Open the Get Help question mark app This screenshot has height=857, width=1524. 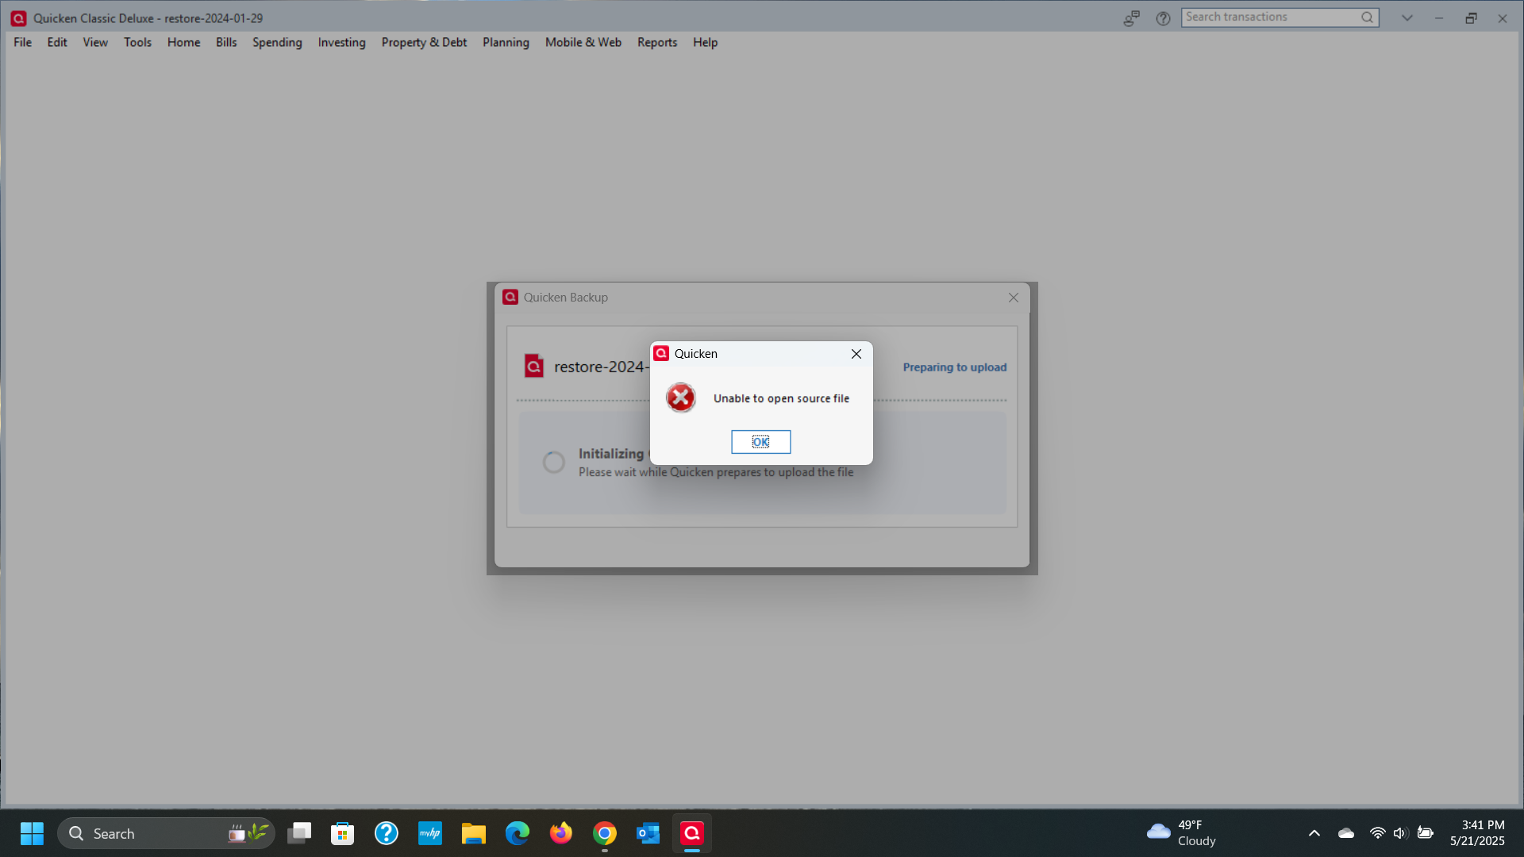pos(387,833)
